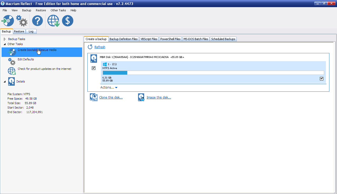Click the Help question mark toolbar icon
This screenshot has height=194, width=337.
(37, 21)
